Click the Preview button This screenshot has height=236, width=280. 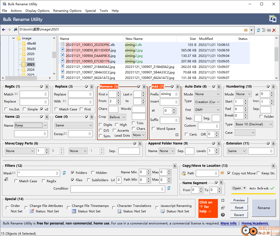click(239, 200)
